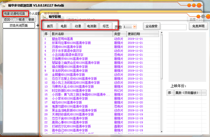Select movie 时空救援队HD1280高清中字版

[71, 91]
